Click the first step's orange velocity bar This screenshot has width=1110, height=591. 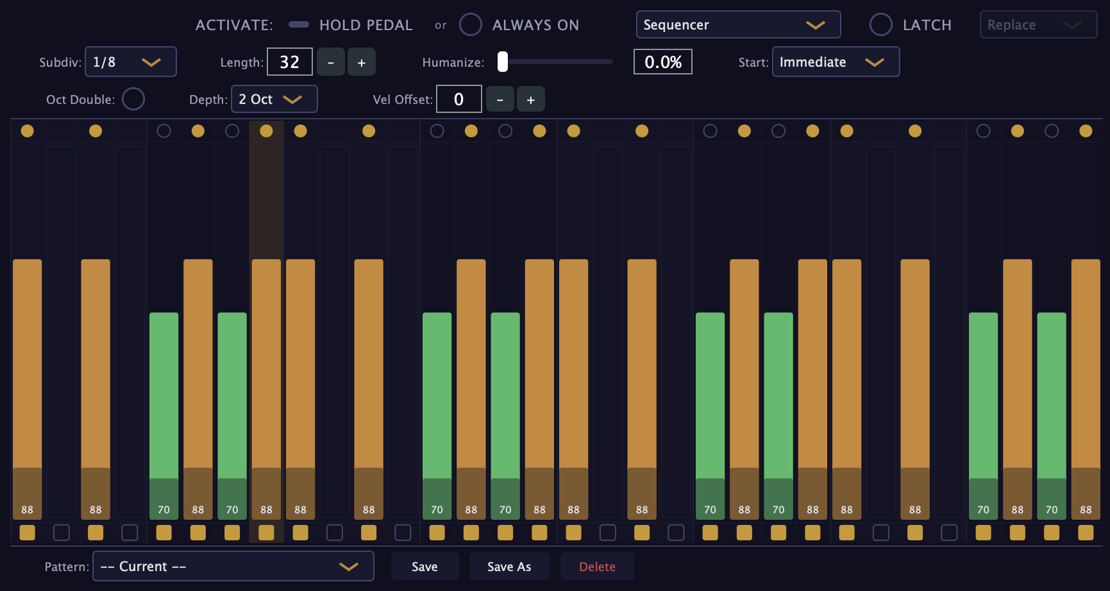click(27, 389)
